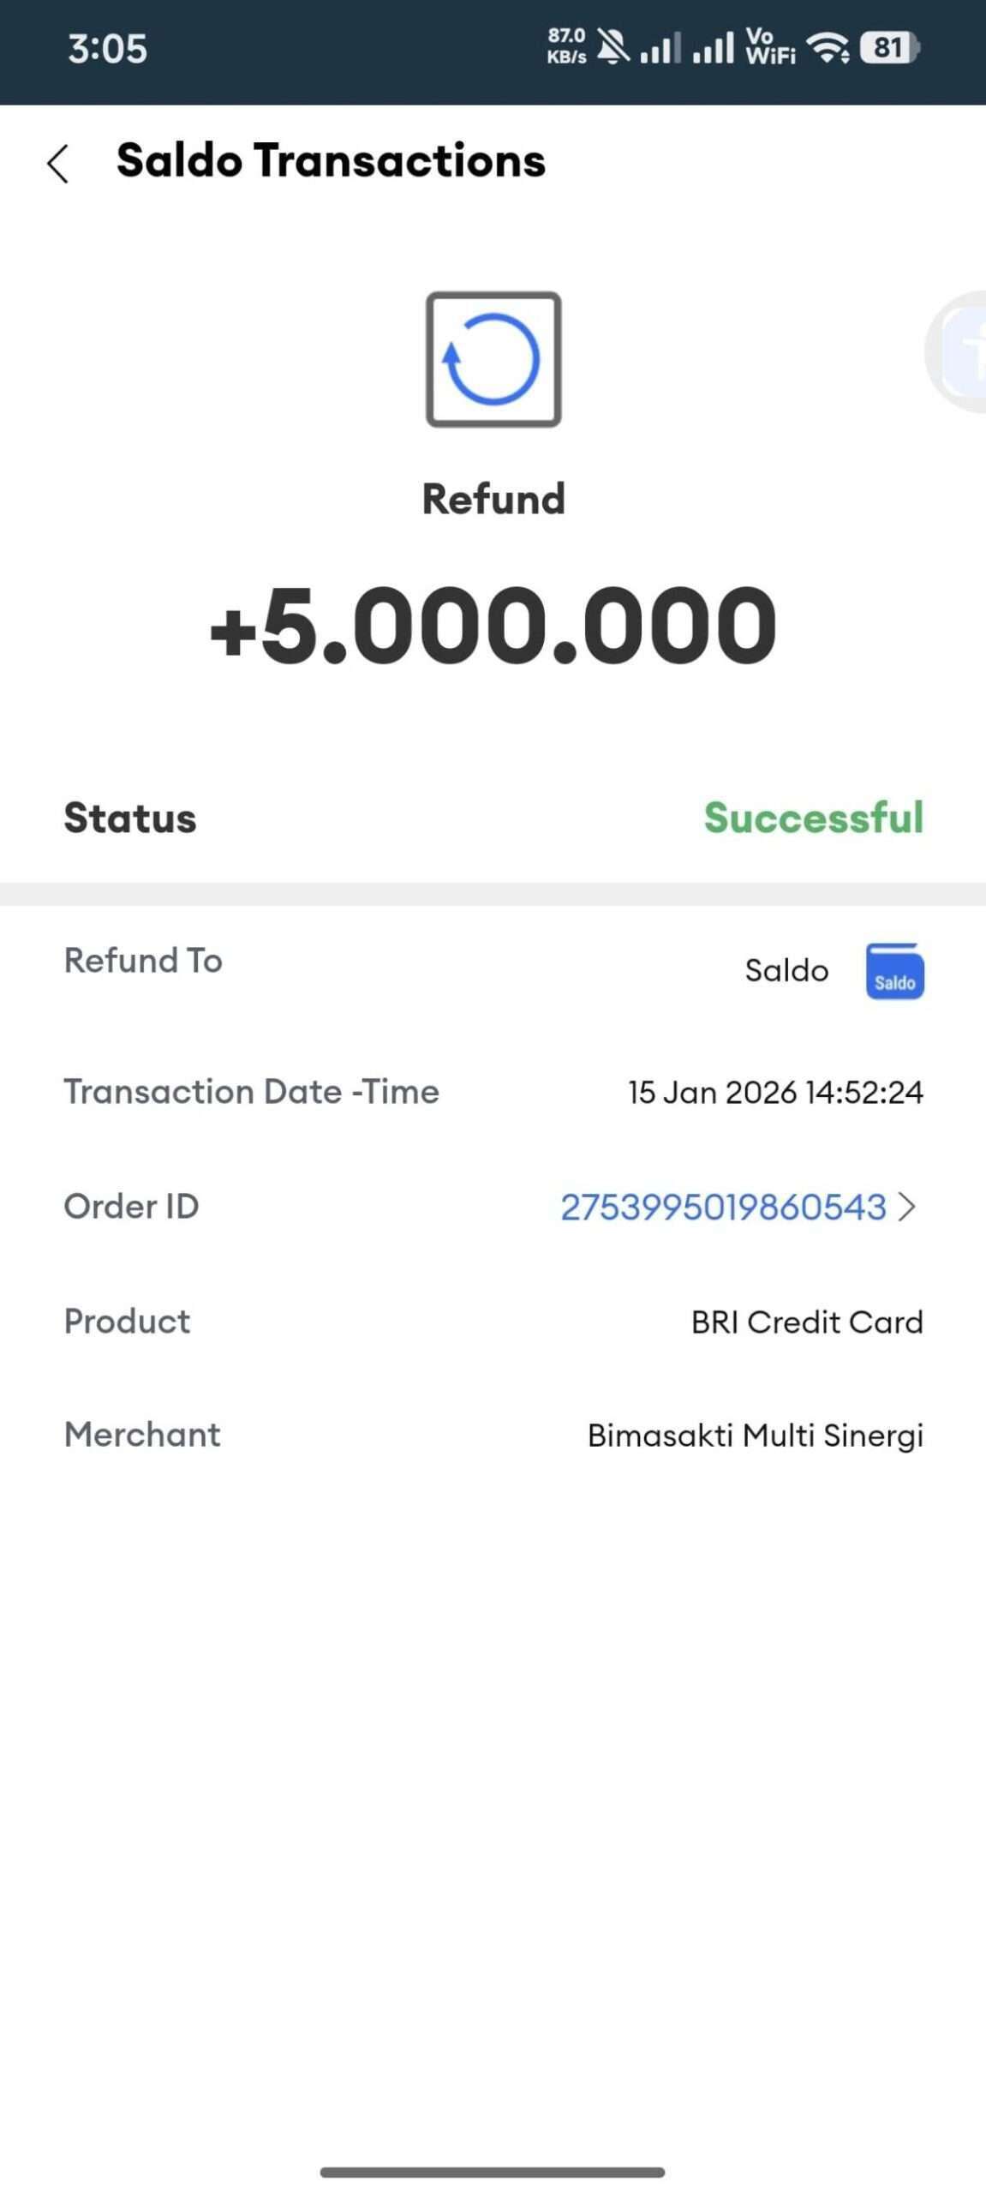Tap the blue Saldo wallet icon
Screen dimensions: 986x2194
894,971
